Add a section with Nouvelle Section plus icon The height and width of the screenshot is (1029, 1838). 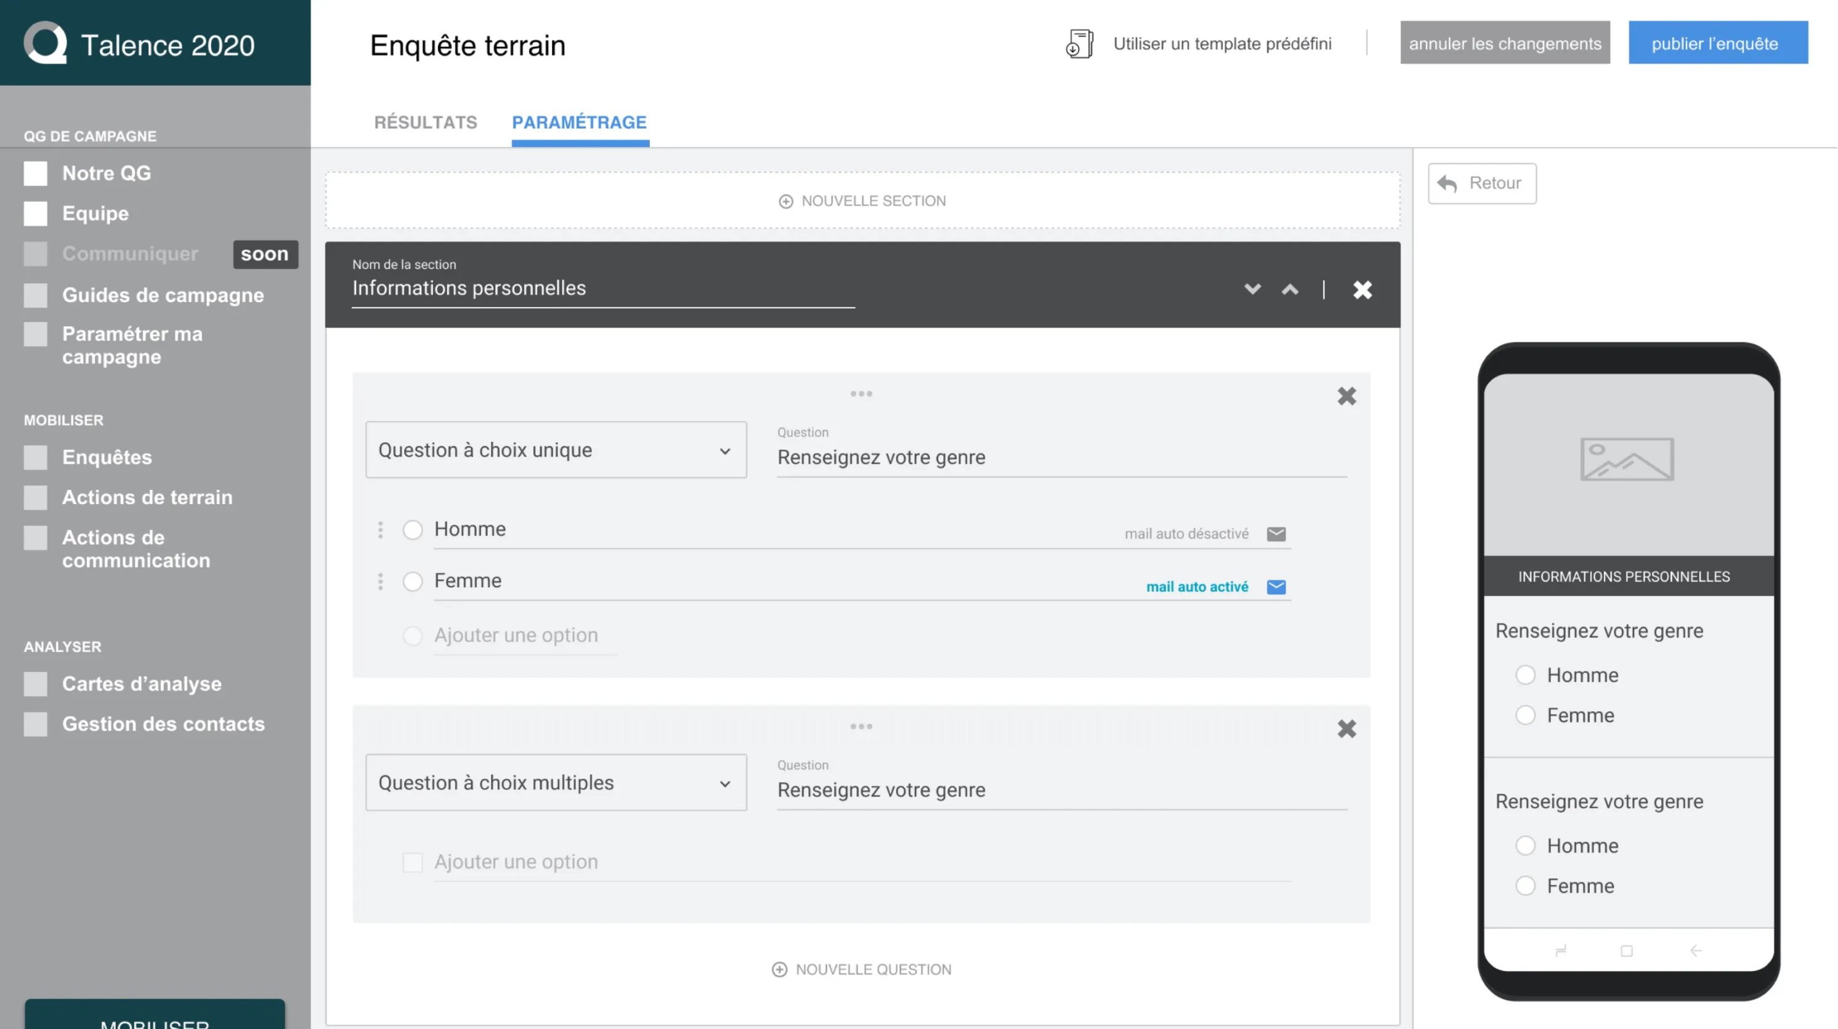click(x=785, y=201)
